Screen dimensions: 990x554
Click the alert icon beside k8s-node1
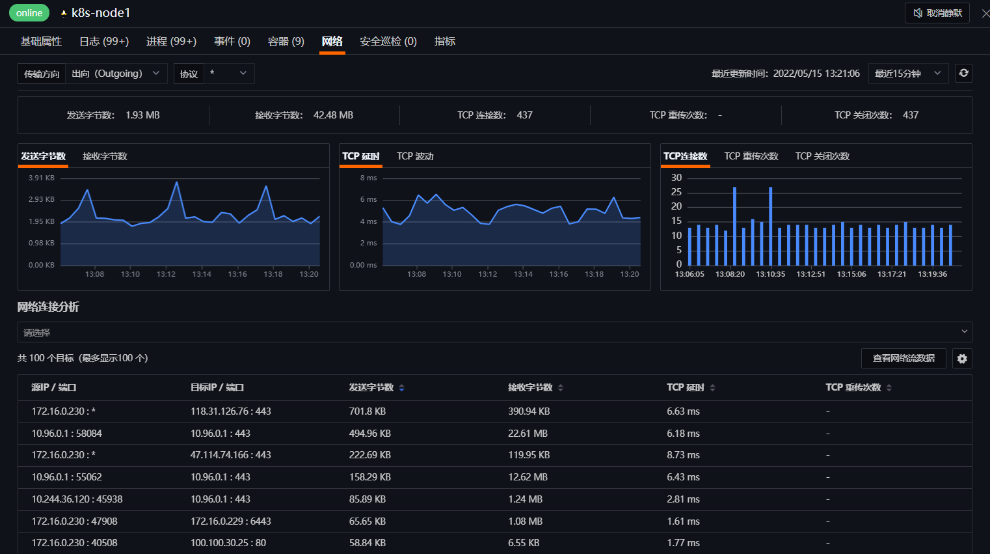[x=64, y=13]
